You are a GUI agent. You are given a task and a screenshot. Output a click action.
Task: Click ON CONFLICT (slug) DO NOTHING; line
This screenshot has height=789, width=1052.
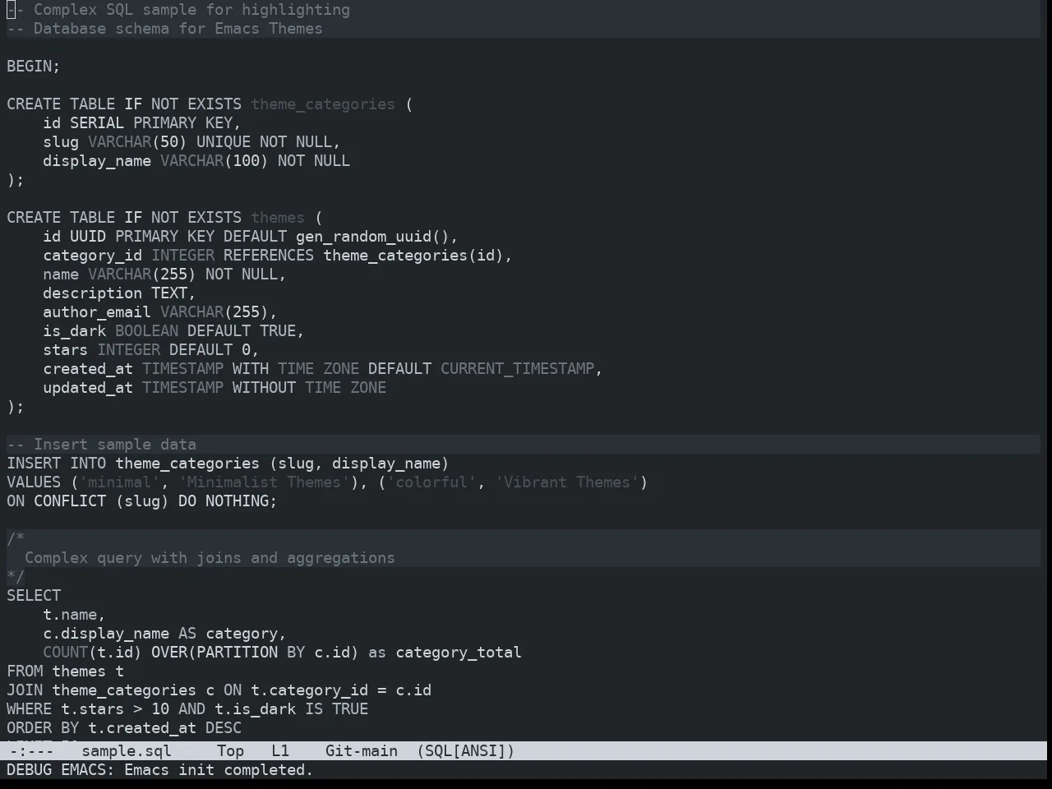point(142,501)
